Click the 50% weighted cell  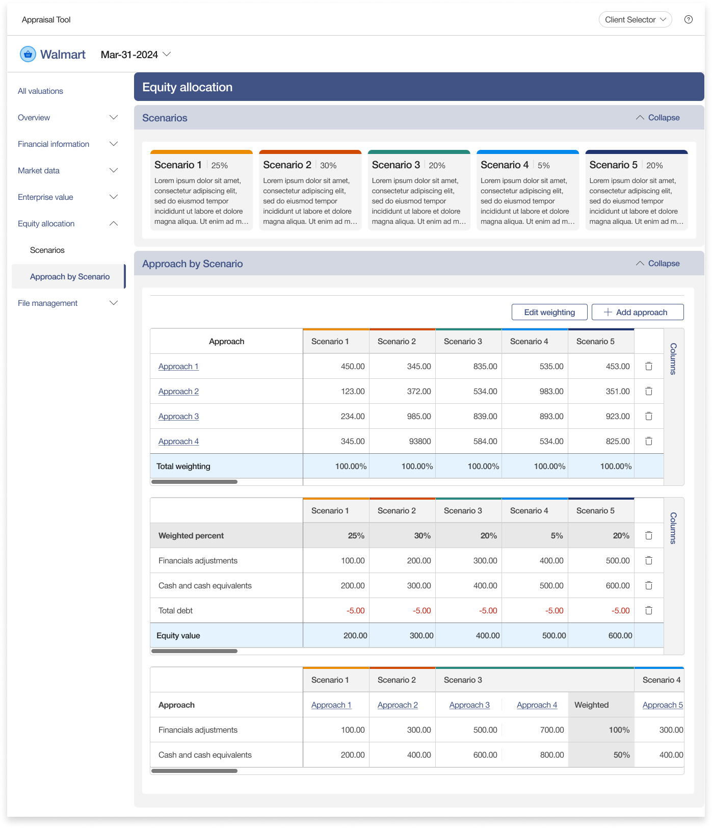click(x=601, y=755)
